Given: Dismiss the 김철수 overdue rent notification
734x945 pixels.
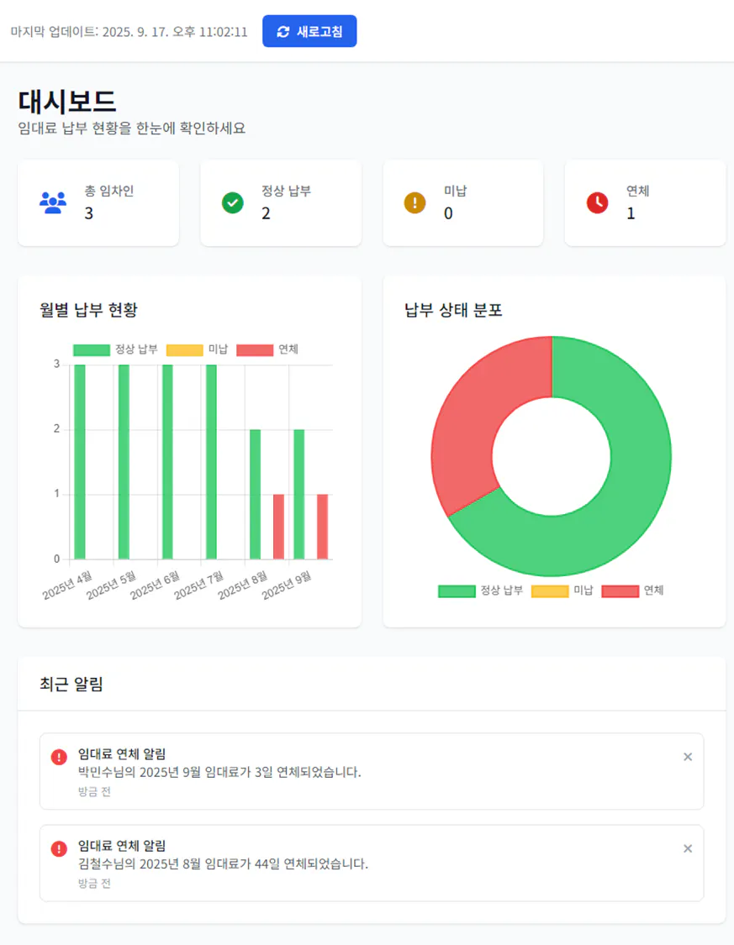Looking at the screenshot, I should [x=688, y=847].
